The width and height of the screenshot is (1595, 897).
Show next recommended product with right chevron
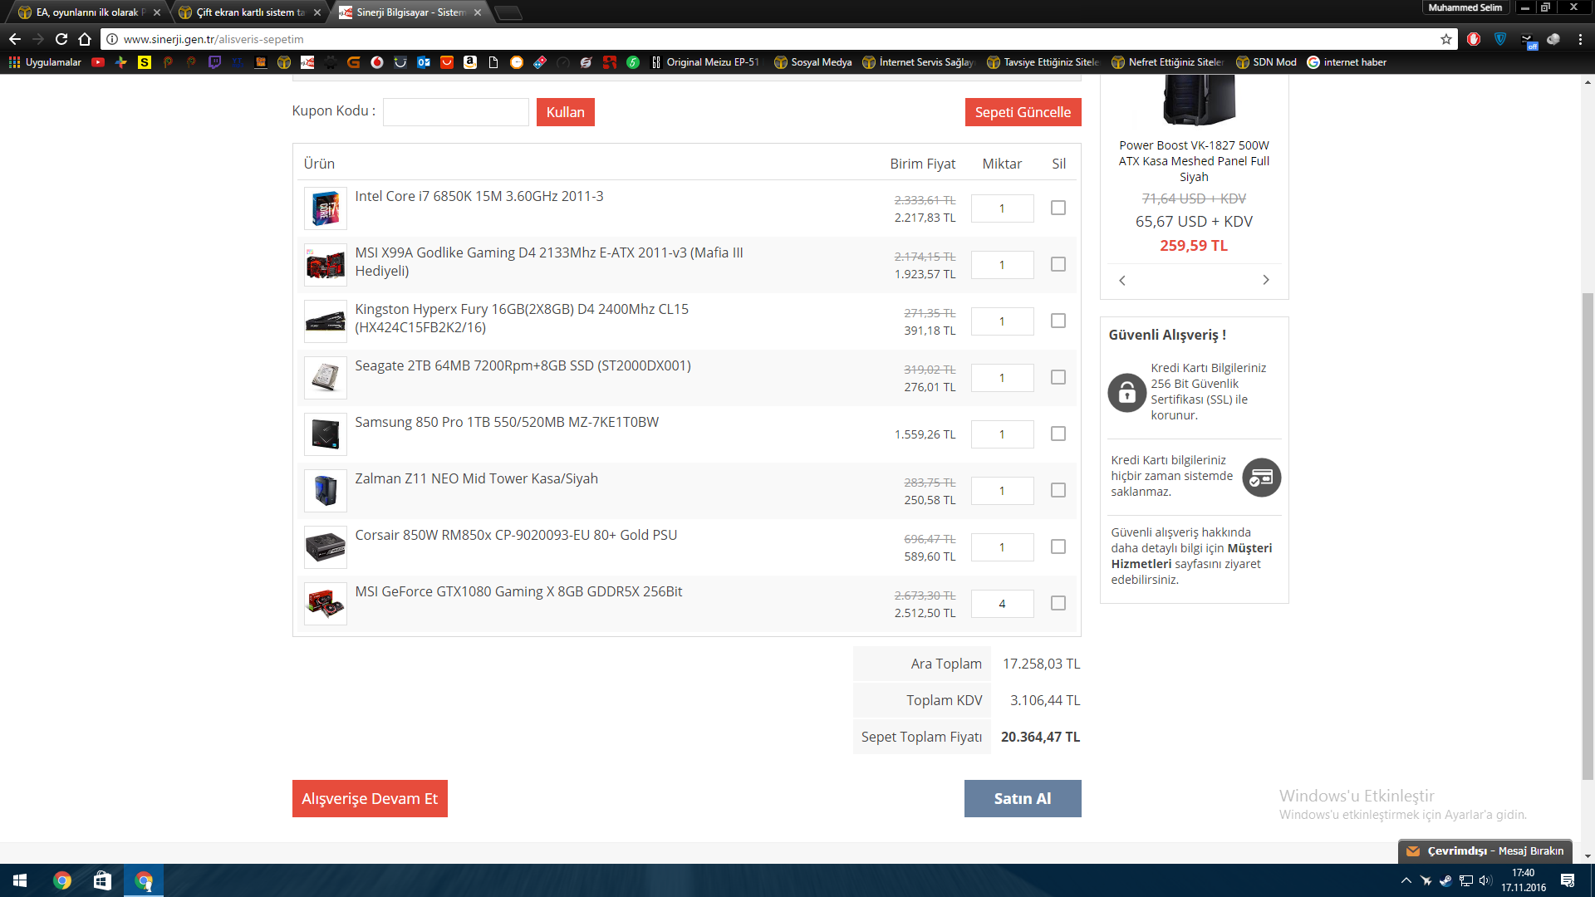point(1265,280)
